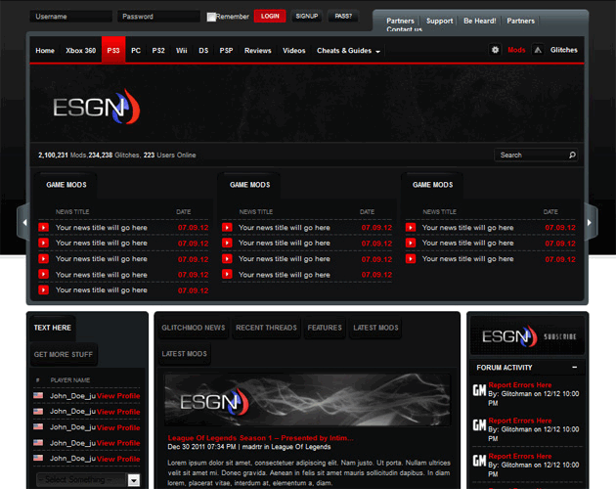Collapse the Forum Activity panel

574,368
